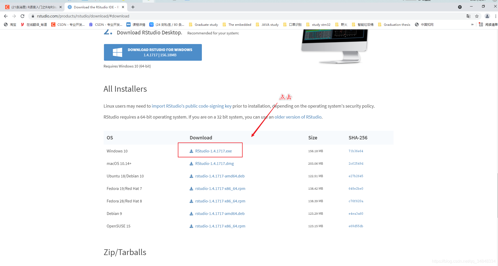Open the 课程详情 bookmark

coord(136,24)
